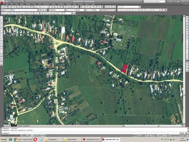Expand the ByLayer linetype dropdown

coord(76,10)
